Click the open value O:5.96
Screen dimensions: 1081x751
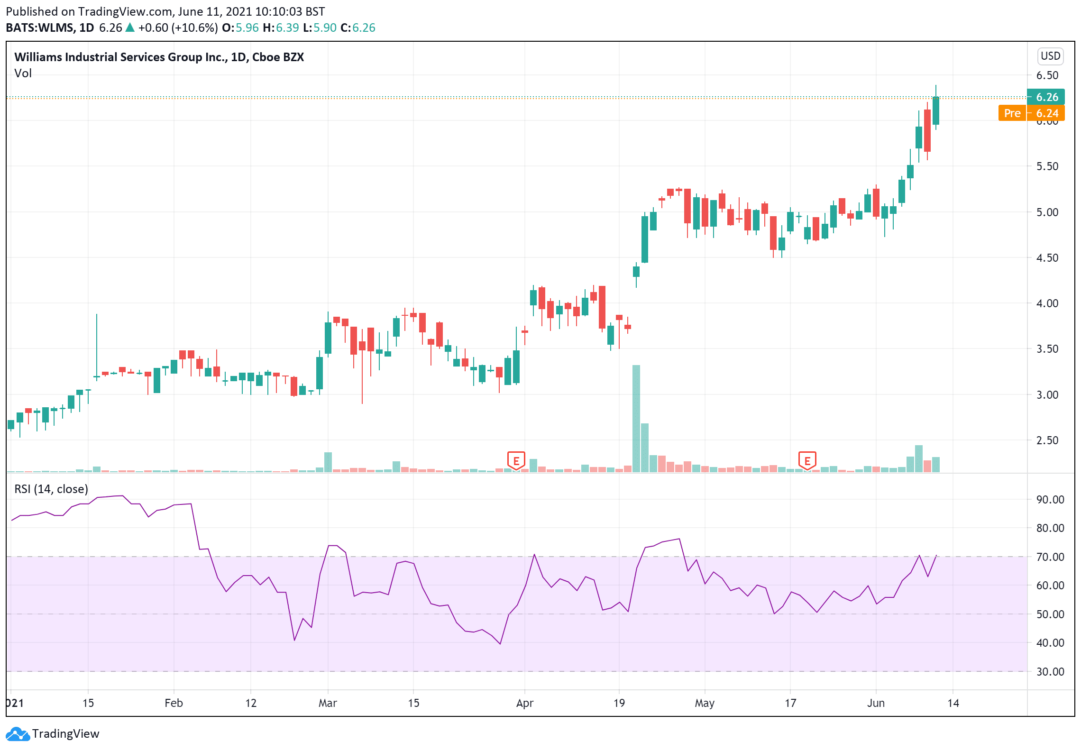[240, 27]
